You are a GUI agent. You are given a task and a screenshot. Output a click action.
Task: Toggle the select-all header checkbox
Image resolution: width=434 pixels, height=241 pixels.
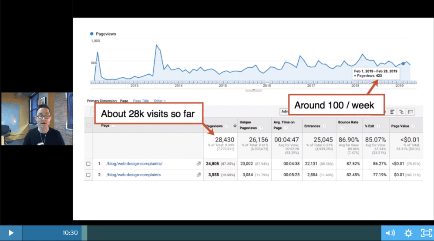click(88, 125)
